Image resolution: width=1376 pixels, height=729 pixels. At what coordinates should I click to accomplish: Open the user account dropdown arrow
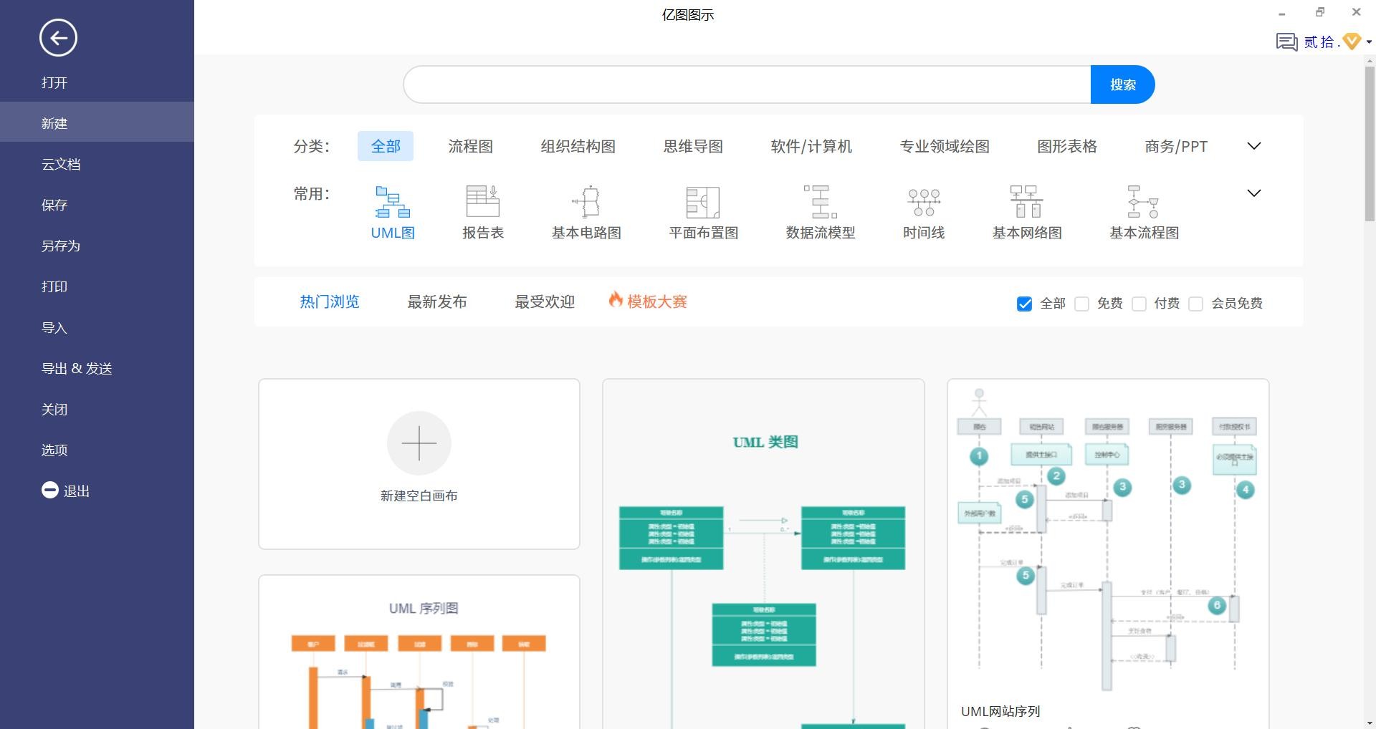pyautogui.click(x=1369, y=42)
